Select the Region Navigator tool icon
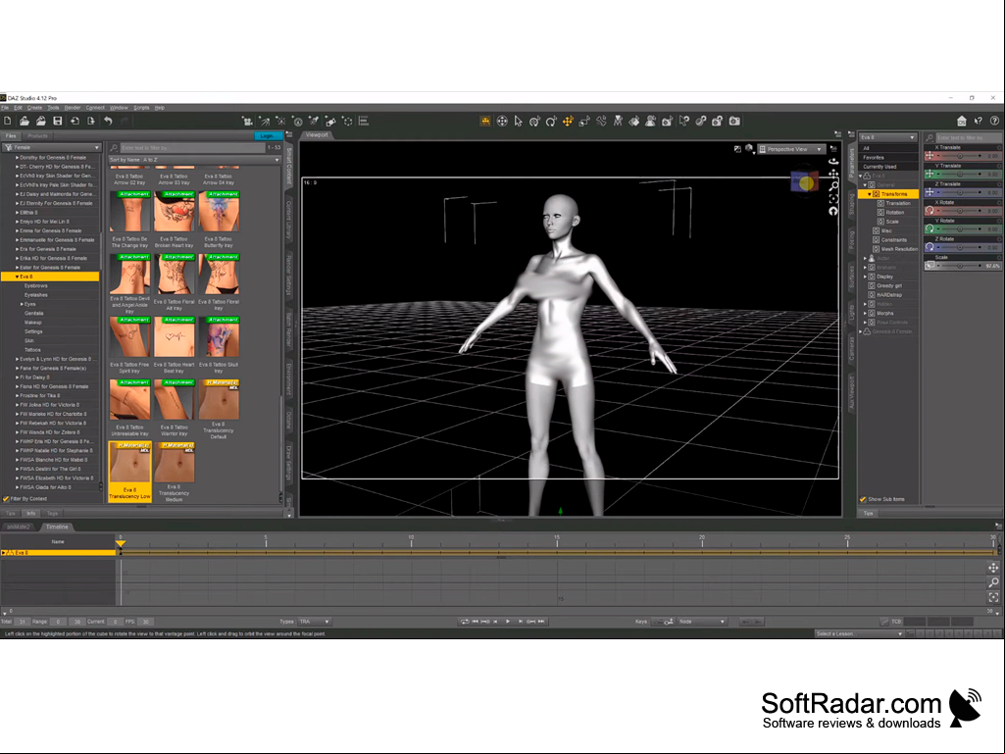Image resolution: width=1005 pixels, height=754 pixels. (x=651, y=122)
